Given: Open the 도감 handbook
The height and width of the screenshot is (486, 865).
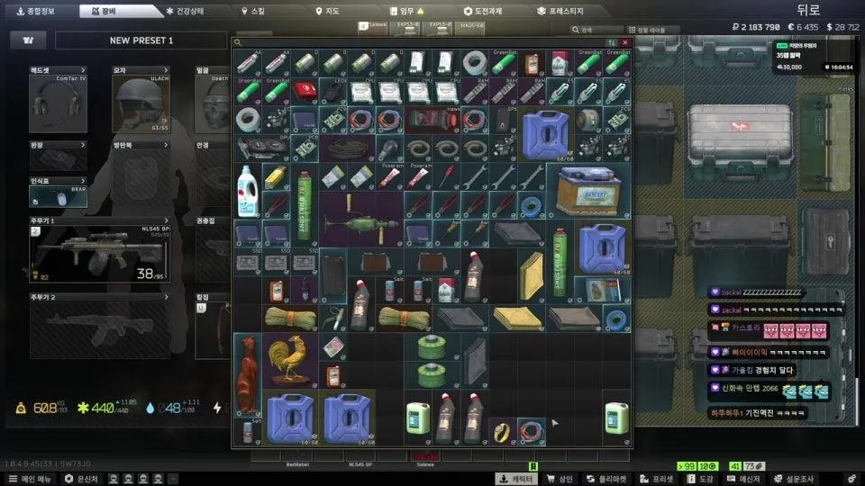Looking at the screenshot, I should click(701, 479).
